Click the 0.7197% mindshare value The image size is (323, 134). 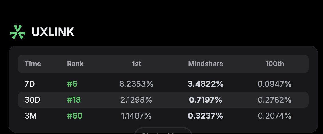pyautogui.click(x=206, y=100)
